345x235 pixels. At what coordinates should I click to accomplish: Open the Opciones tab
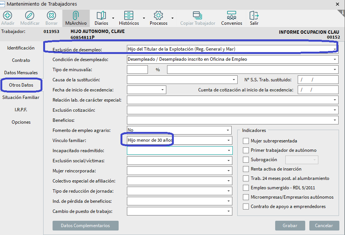21,122
